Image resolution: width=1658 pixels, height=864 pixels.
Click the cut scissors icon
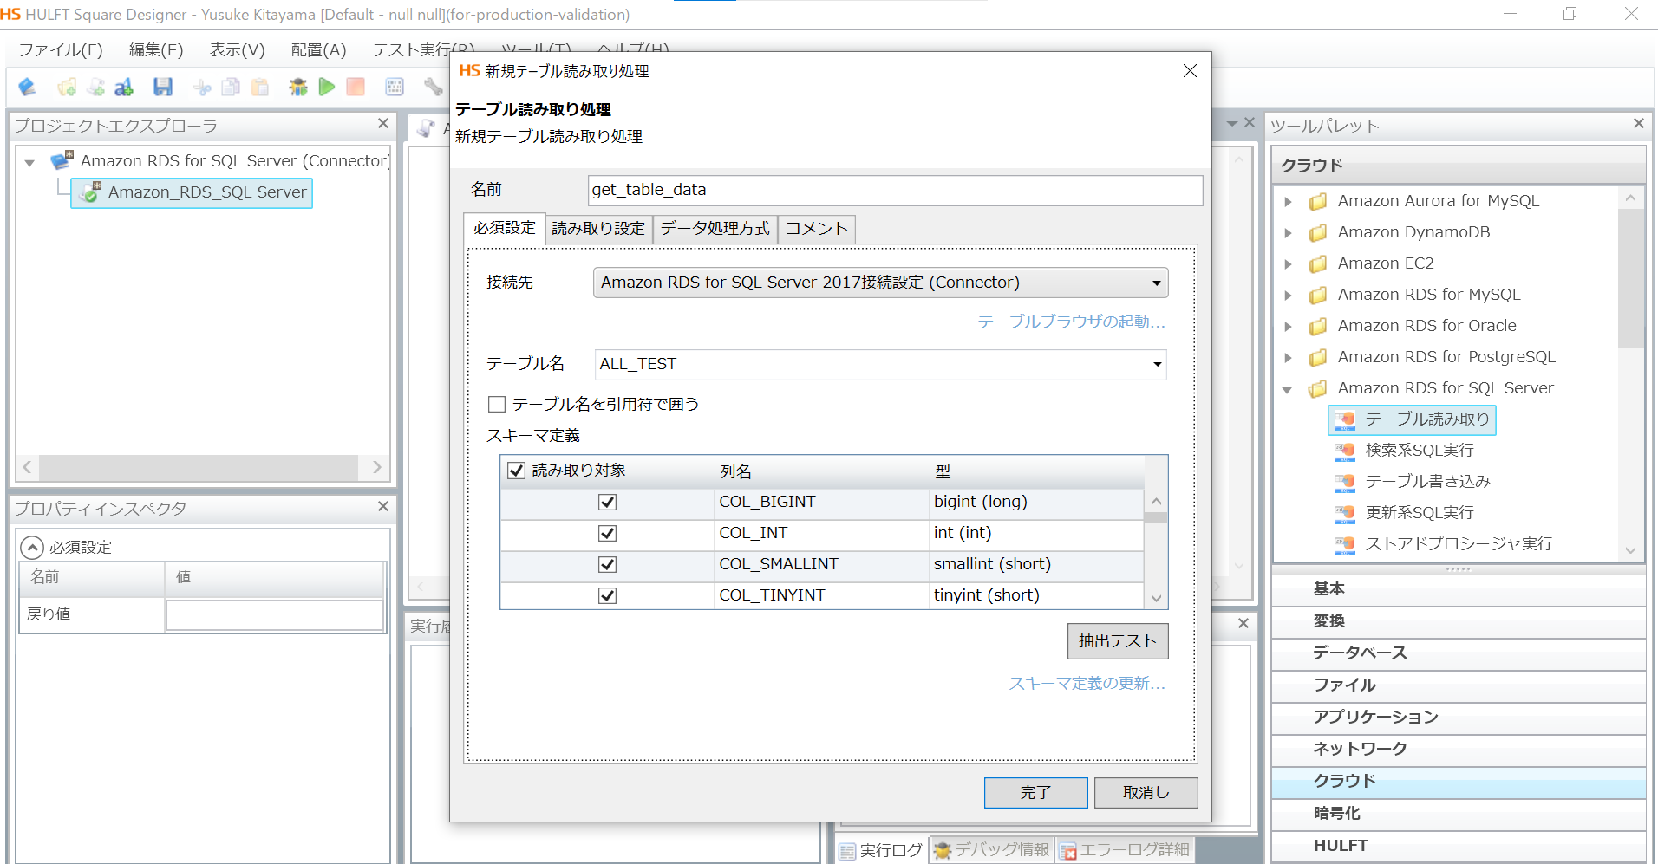(202, 87)
